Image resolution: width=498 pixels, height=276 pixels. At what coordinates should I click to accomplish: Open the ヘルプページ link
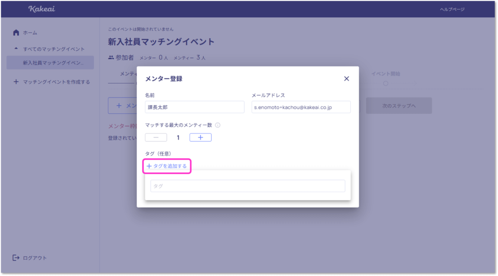[452, 9]
